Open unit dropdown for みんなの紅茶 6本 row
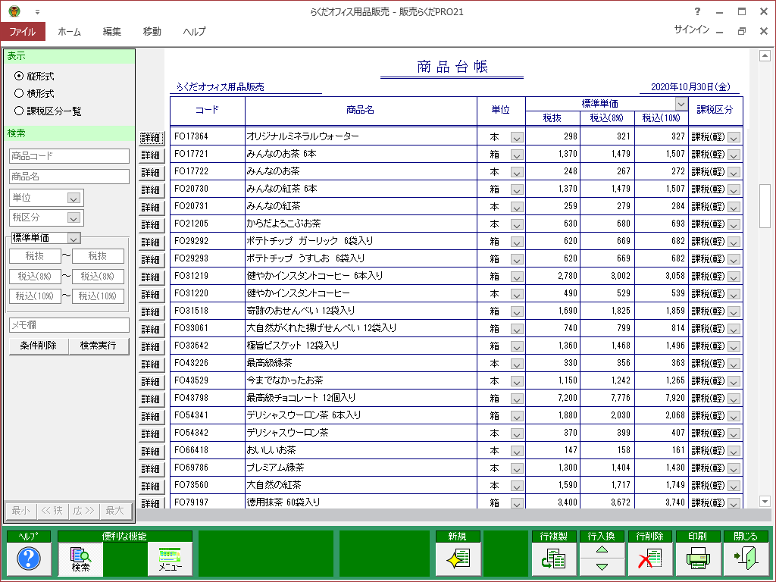The width and height of the screenshot is (776, 582). 517,189
